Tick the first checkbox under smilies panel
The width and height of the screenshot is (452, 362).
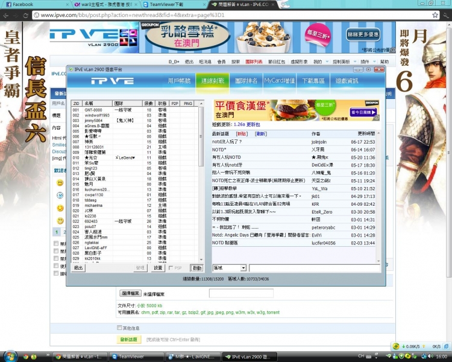pos(56,243)
